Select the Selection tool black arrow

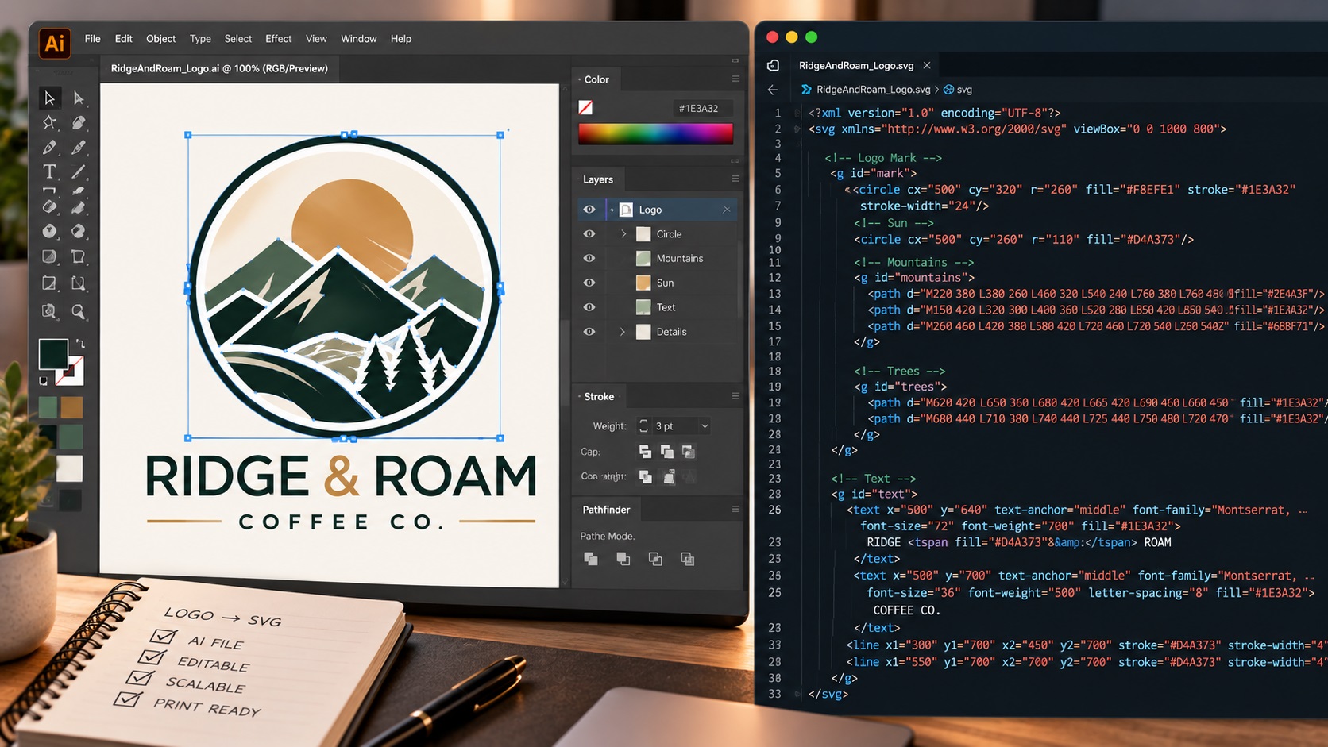(x=49, y=98)
